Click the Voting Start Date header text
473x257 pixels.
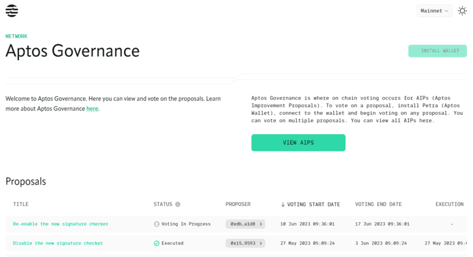coord(313,204)
